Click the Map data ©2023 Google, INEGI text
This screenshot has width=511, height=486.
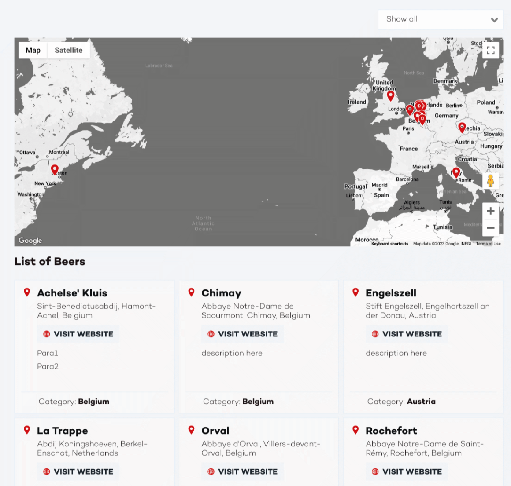tap(442, 244)
